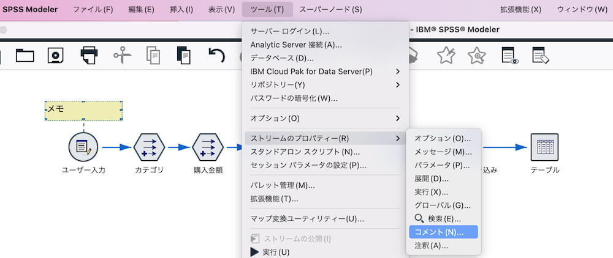Select コメント (N)... in the submenu
Image resolution: width=613 pixels, height=258 pixels.
click(443, 232)
